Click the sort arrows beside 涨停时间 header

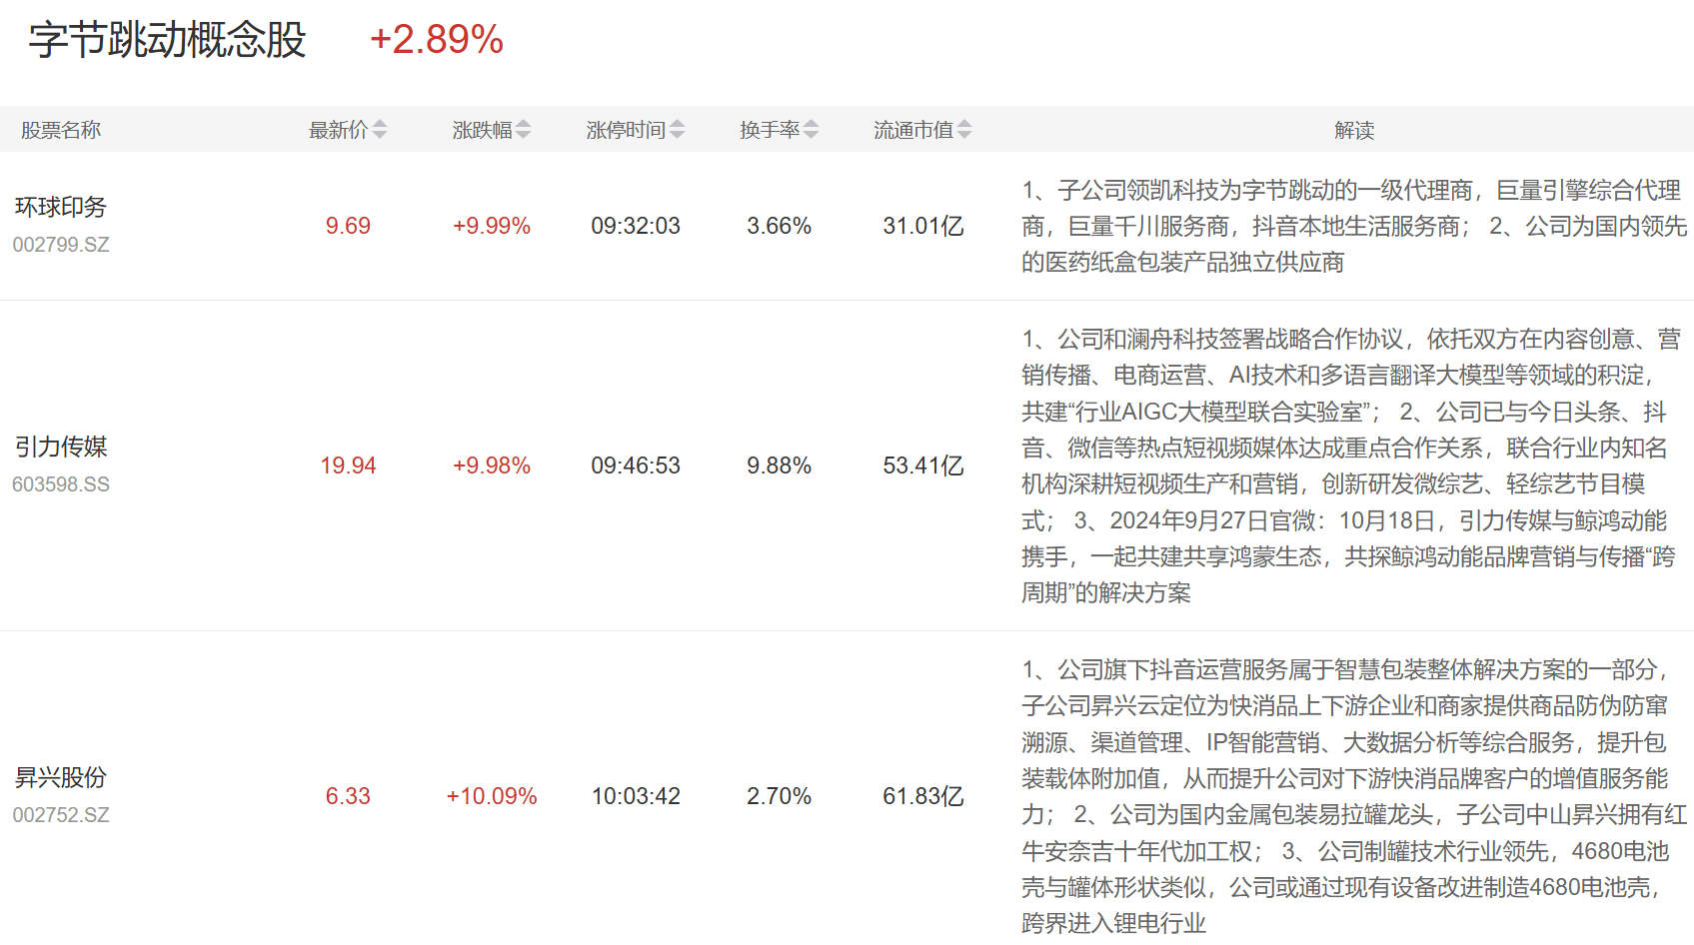pos(679,129)
